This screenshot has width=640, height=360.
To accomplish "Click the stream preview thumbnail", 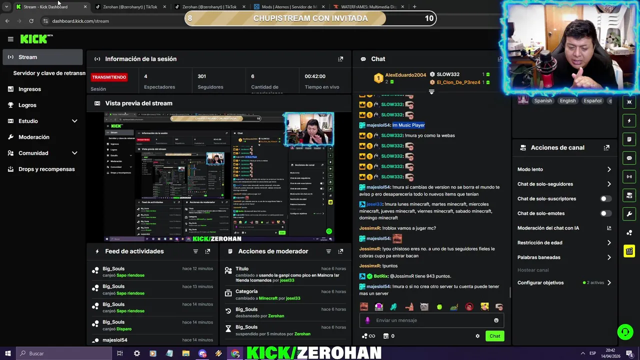I will coord(219,177).
